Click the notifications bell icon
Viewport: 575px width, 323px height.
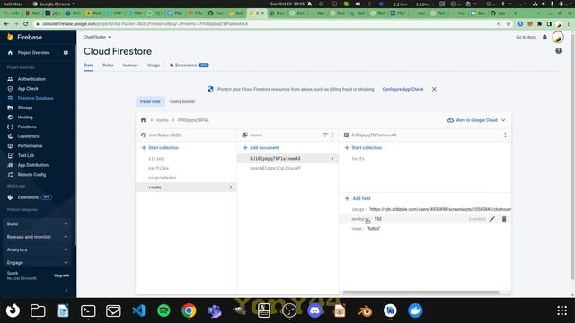(544, 37)
